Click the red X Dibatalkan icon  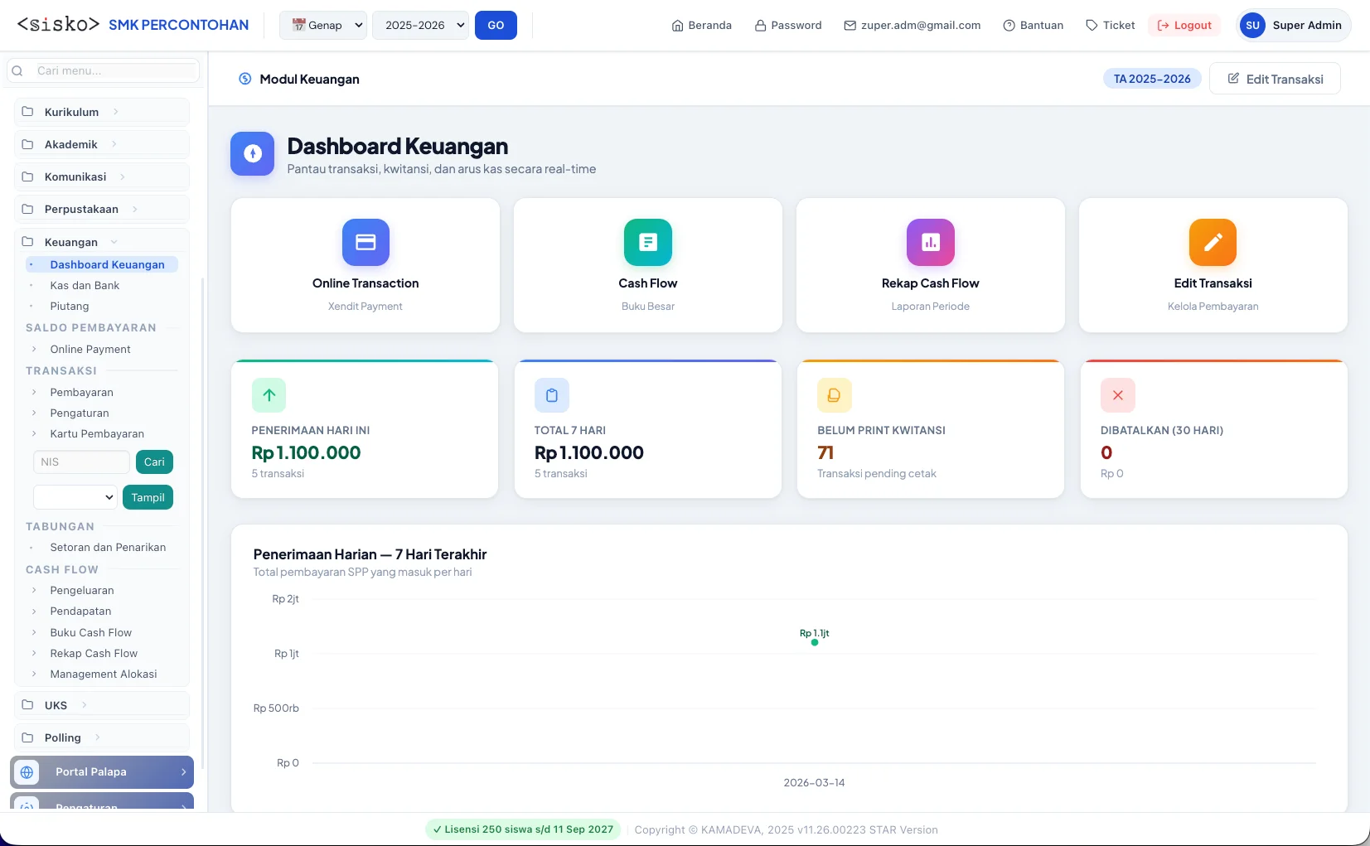1118,395
